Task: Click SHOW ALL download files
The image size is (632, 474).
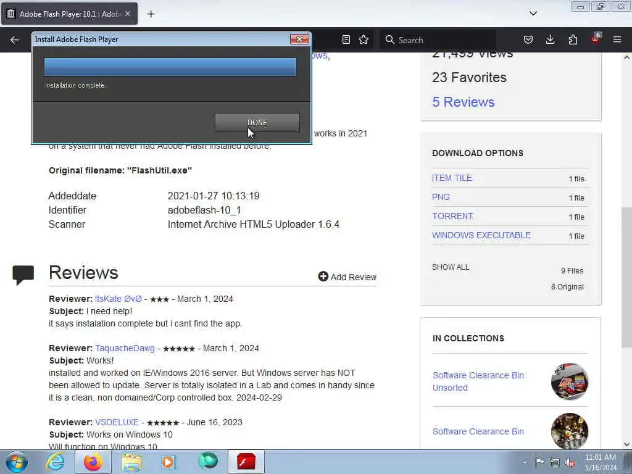Action: [x=451, y=267]
